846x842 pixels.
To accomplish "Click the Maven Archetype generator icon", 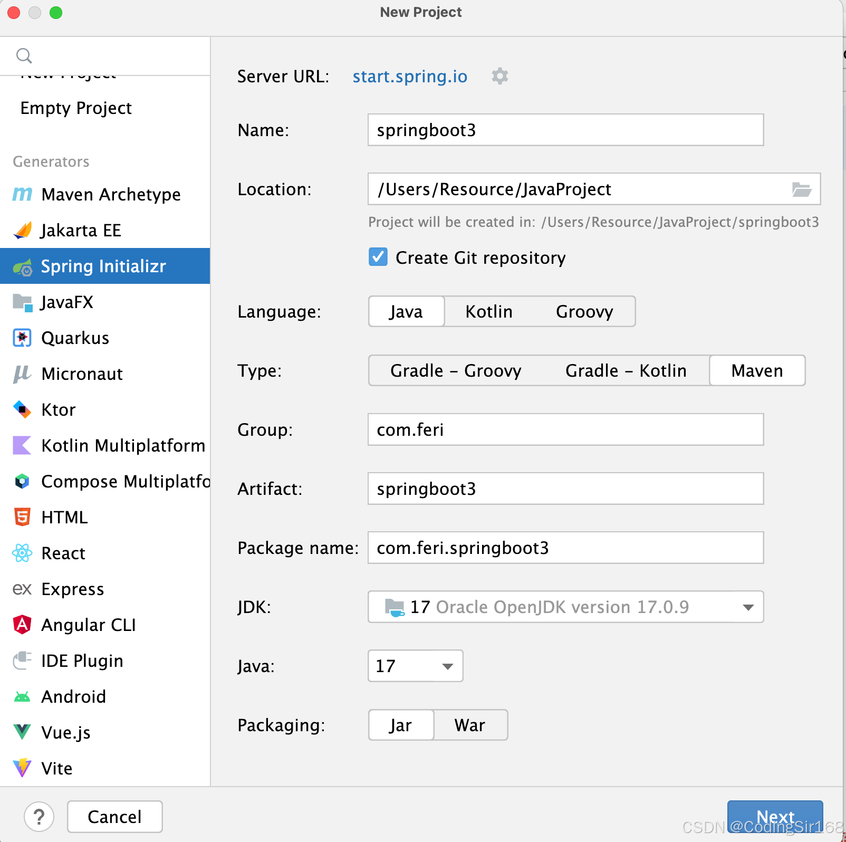I will [x=22, y=195].
